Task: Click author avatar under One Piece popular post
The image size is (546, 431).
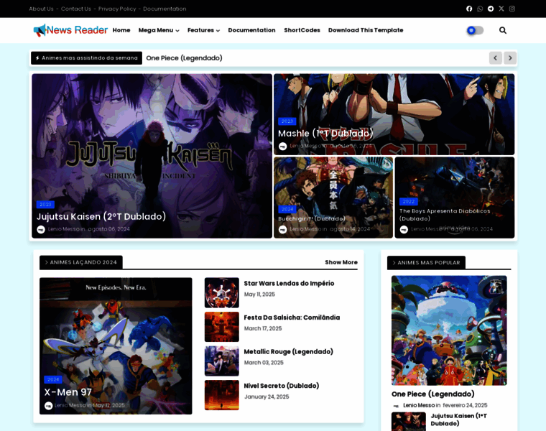Action: point(396,406)
